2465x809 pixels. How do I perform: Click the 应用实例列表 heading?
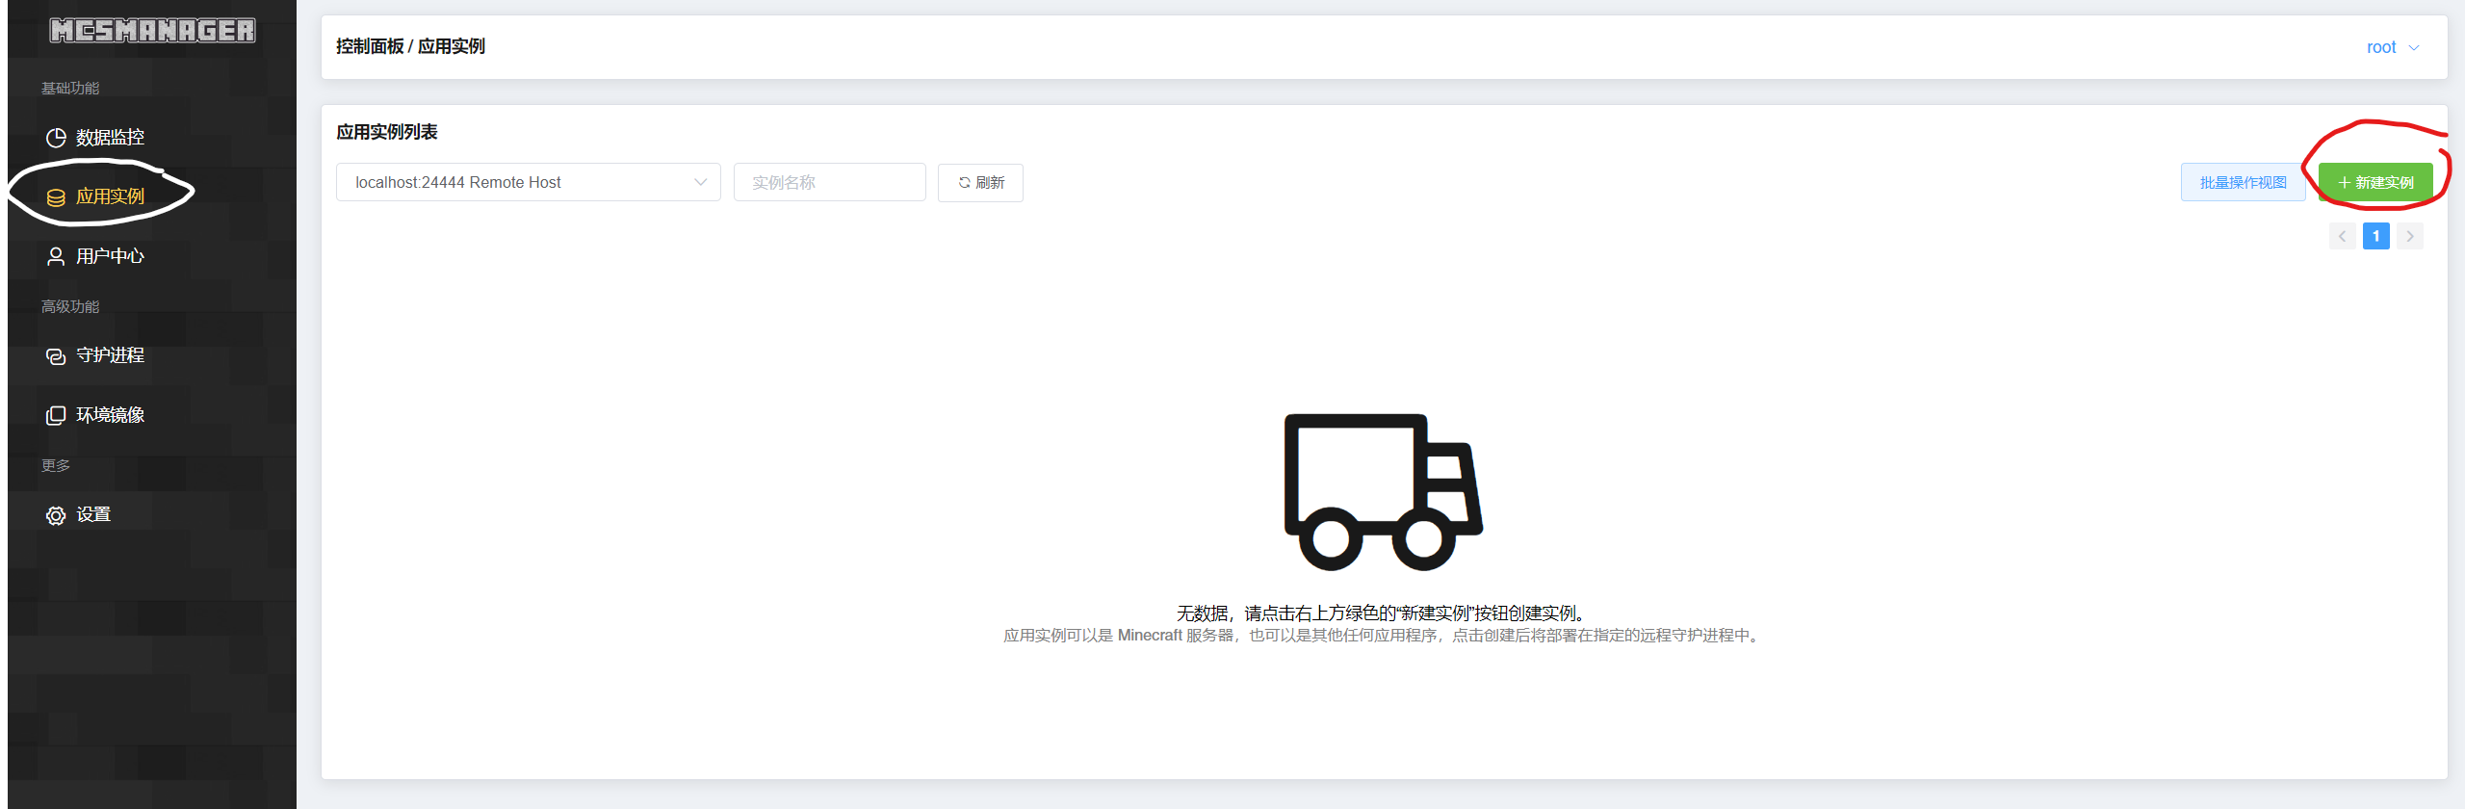[x=387, y=132]
